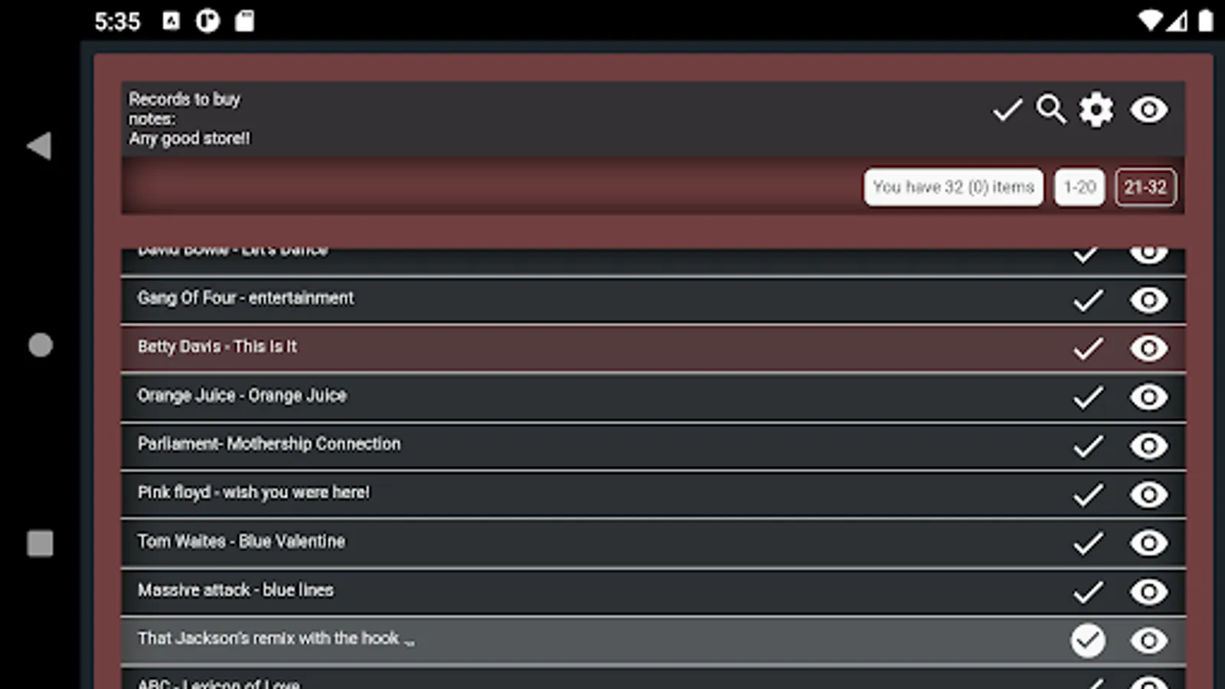The width and height of the screenshot is (1225, 689).
Task: Tap the Android home navigation button
Action: click(41, 345)
